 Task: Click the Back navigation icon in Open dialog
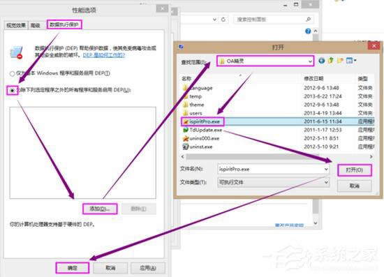pos(322,61)
